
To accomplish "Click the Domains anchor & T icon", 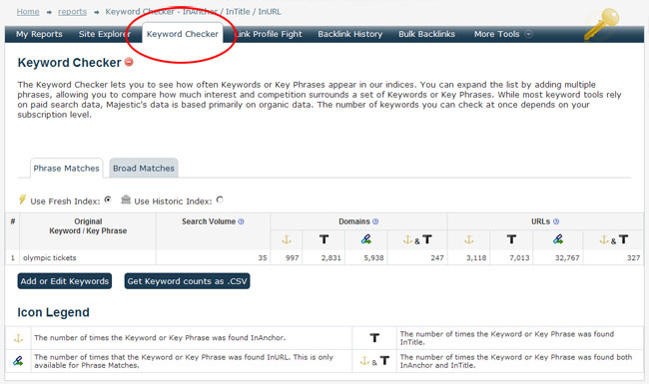I will (x=417, y=239).
